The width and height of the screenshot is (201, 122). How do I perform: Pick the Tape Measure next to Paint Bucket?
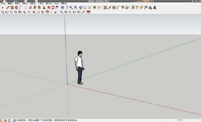[x=35, y=8]
